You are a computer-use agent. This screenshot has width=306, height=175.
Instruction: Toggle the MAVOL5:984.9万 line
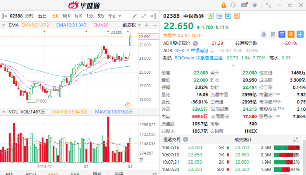tap(70, 112)
